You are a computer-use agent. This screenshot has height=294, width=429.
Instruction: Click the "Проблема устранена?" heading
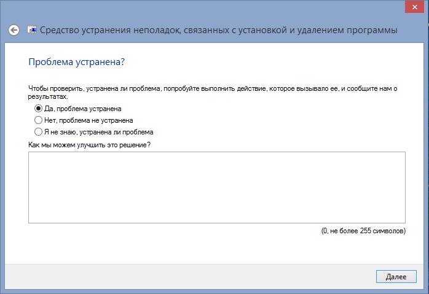coord(77,62)
